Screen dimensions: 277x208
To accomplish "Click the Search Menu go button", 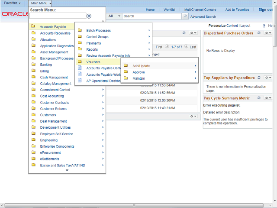I will [89, 16].
